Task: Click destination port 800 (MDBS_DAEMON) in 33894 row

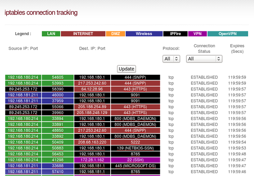Action: tap(136, 119)
